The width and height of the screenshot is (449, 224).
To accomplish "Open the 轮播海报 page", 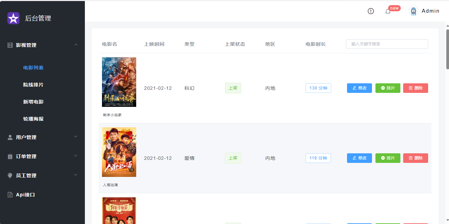I will [33, 119].
